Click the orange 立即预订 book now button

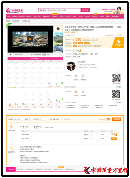pos(117,119)
